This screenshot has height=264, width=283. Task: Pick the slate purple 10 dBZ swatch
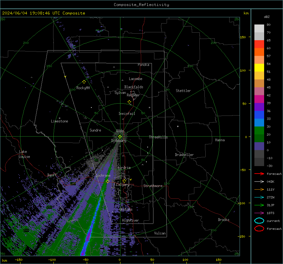259,146
